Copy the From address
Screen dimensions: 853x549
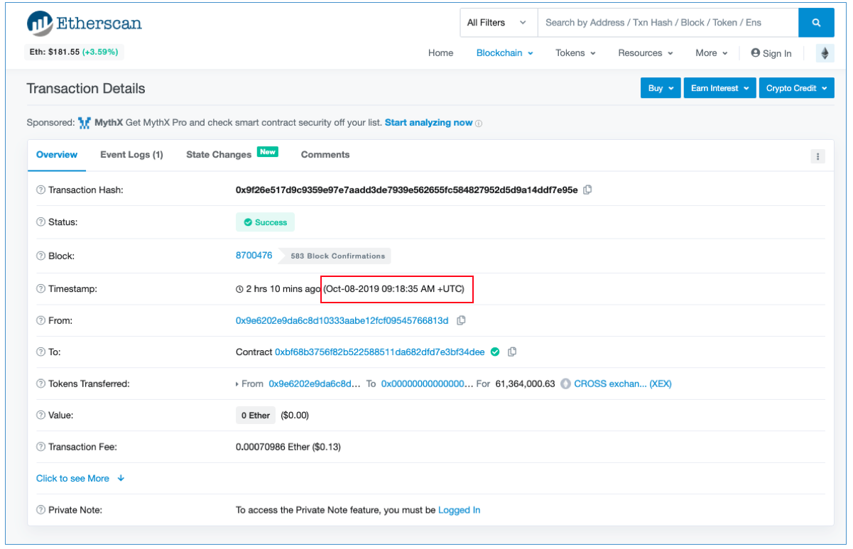(x=461, y=320)
